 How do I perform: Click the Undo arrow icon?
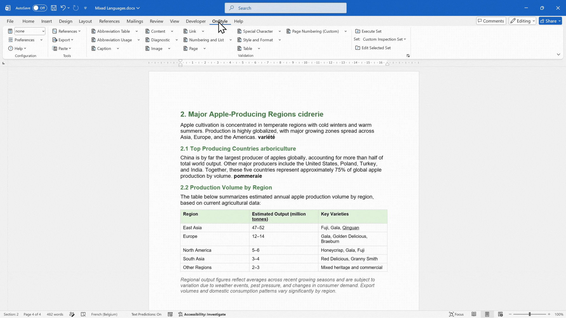pyautogui.click(x=63, y=8)
